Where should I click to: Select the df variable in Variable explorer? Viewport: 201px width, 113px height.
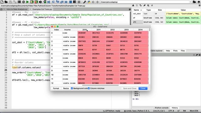[166, 18]
